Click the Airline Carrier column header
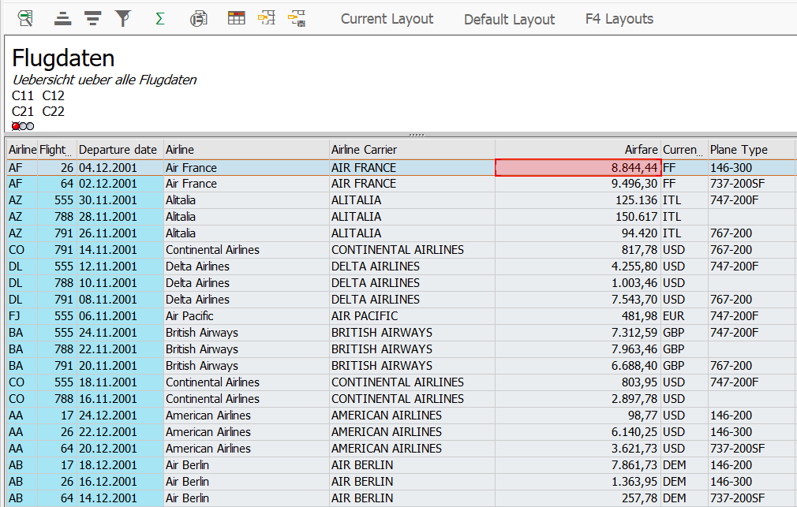Viewport: 797px width, 507px height. (412, 149)
